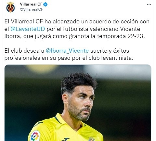Open the Villarreal CF profile avatar
Screen dimensions: 156x141
pos(10,7)
